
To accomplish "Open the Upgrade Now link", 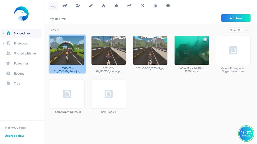I will click(14, 136).
